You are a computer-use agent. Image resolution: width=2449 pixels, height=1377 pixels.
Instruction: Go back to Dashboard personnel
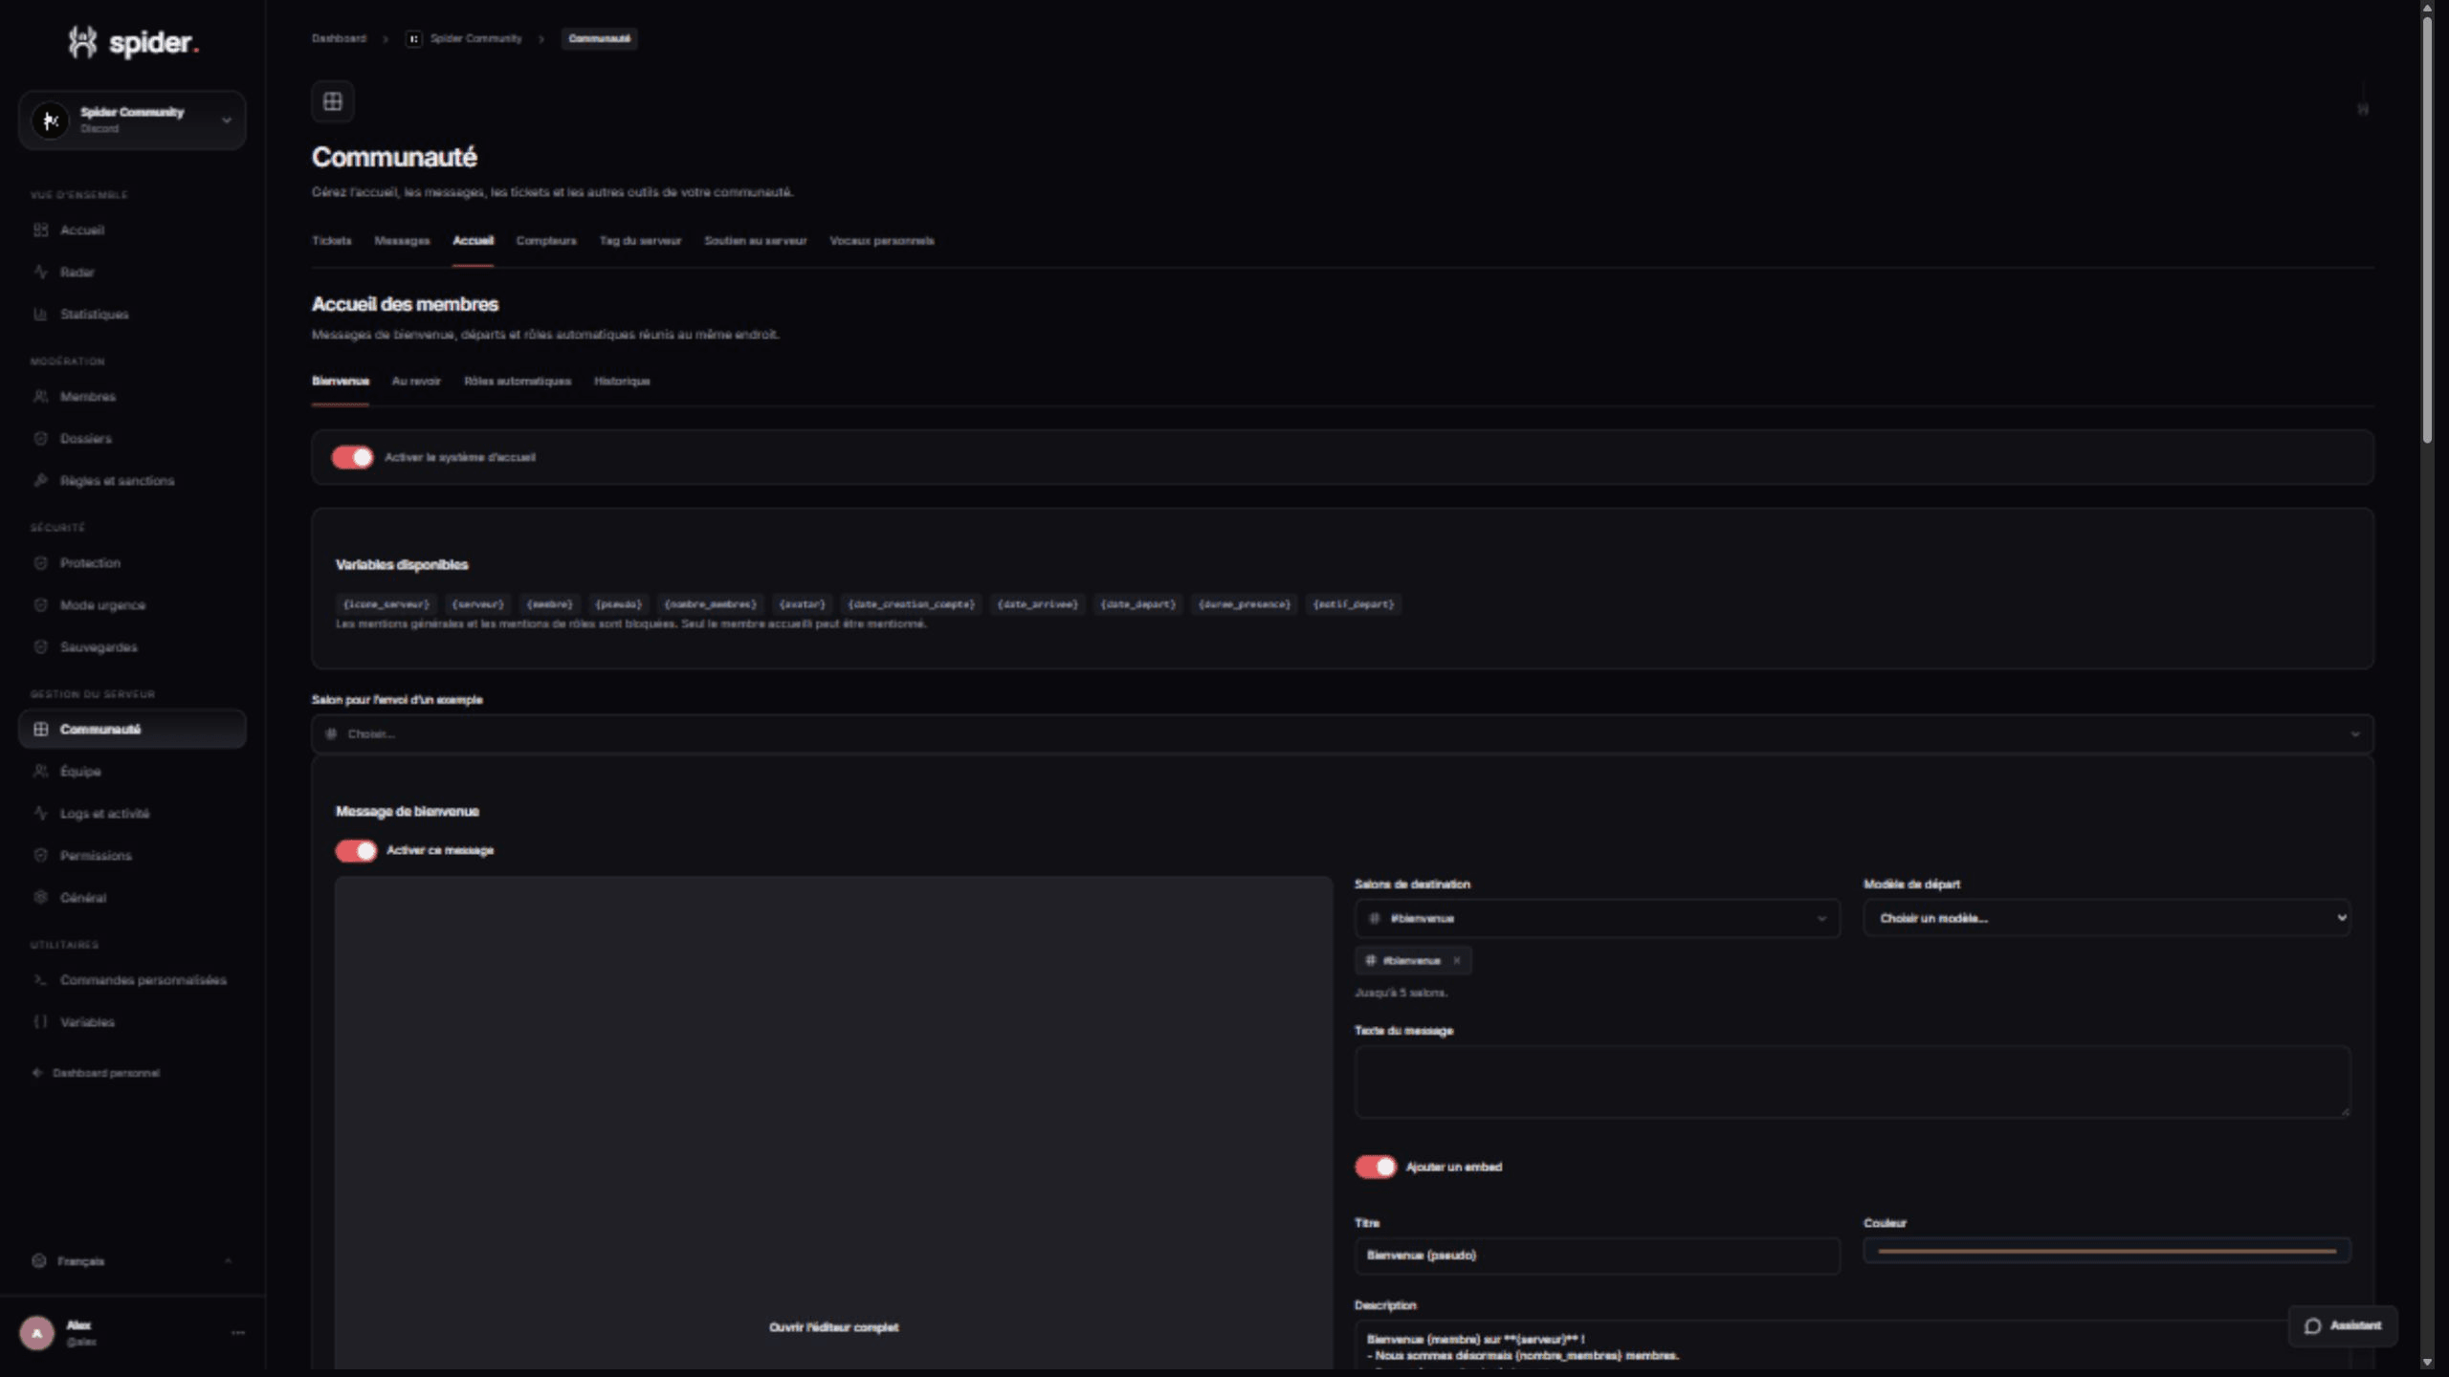[x=97, y=1073]
